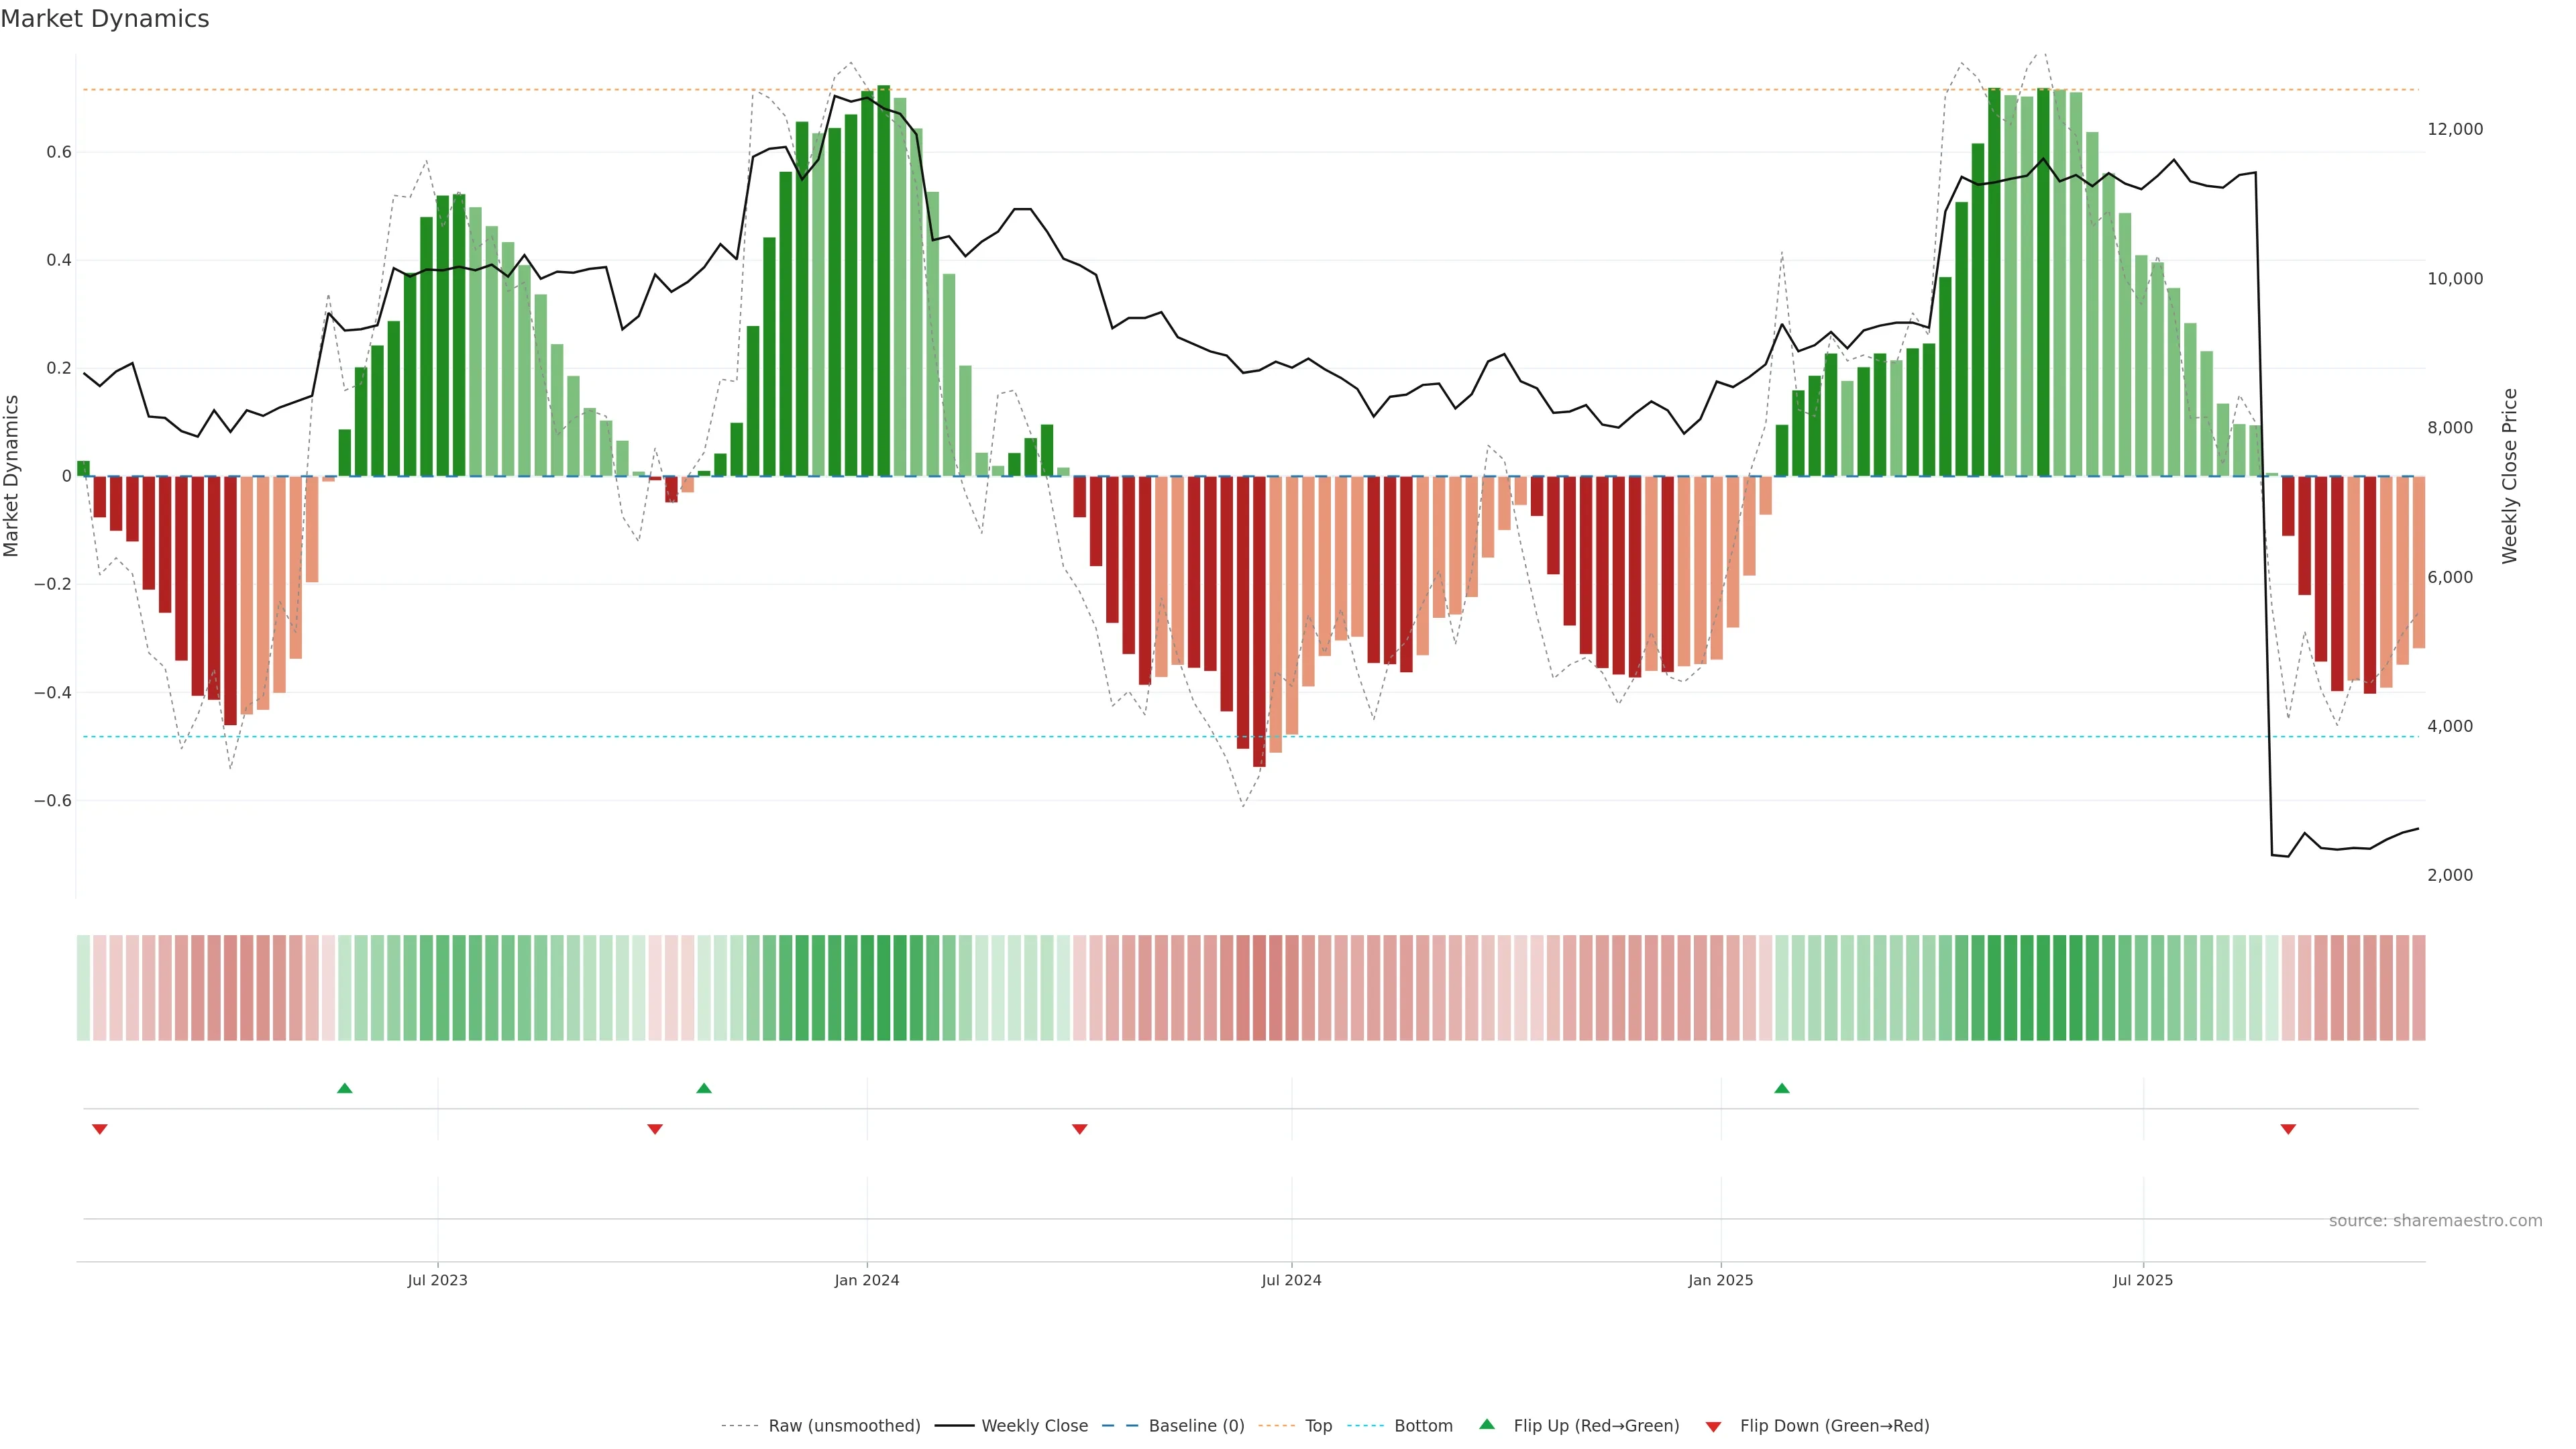Click the earliest Flip Down marker at chart start

click(x=100, y=1129)
